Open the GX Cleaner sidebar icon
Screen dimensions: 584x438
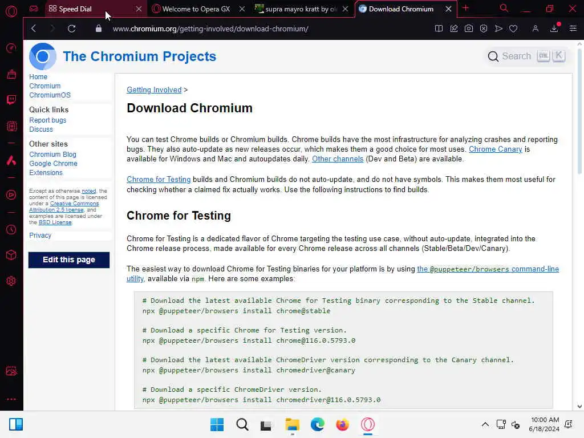pyautogui.click(x=11, y=74)
